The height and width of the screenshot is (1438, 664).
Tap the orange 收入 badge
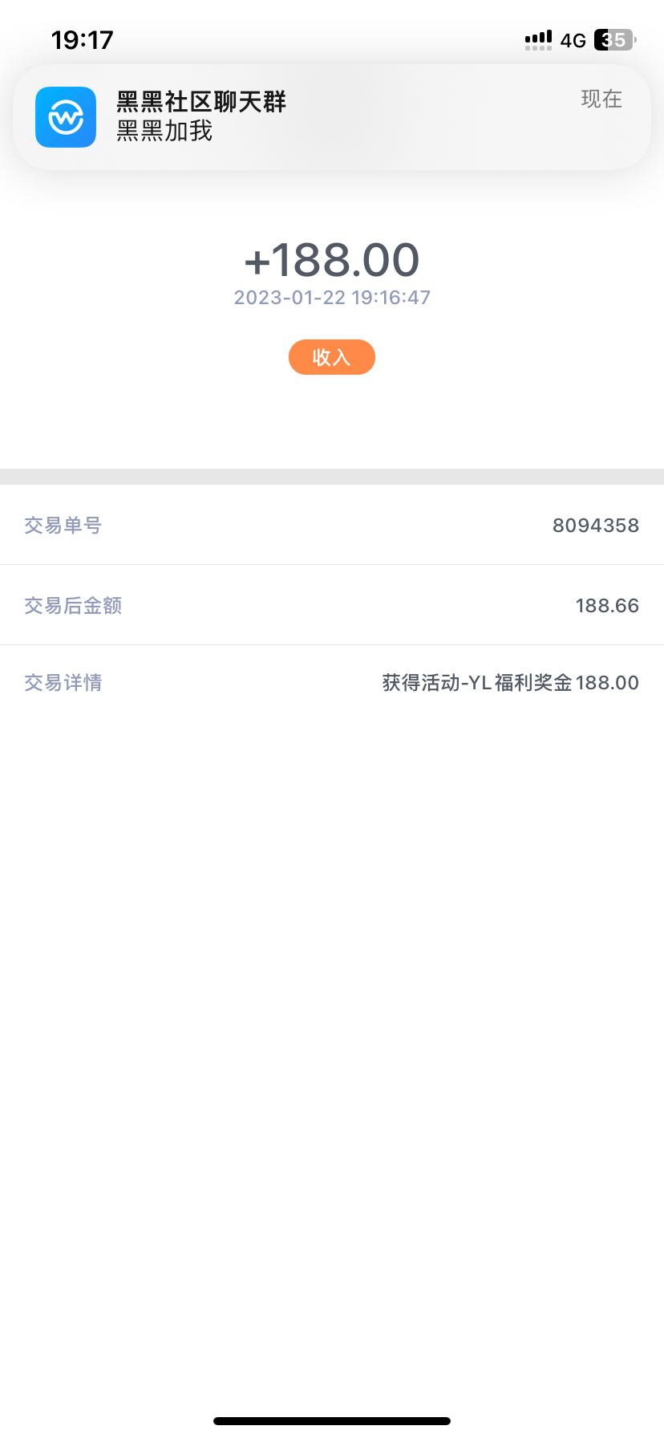(332, 357)
